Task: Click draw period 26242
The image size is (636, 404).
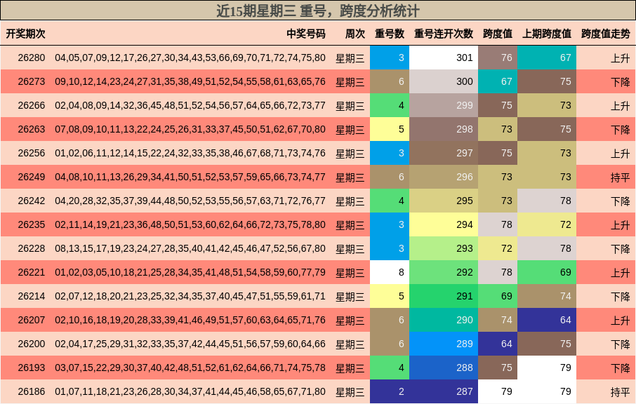Action: click(31, 201)
